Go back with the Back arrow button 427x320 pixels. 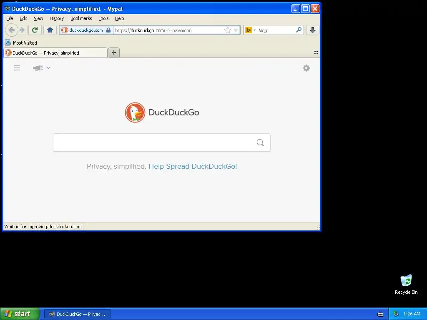click(x=11, y=30)
